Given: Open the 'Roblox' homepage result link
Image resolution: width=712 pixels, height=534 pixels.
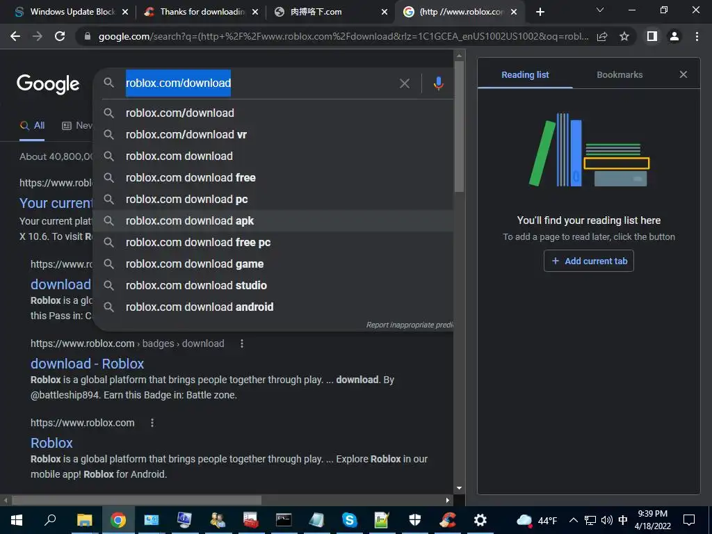Looking at the screenshot, I should point(51,443).
